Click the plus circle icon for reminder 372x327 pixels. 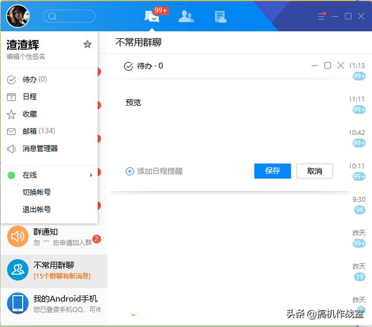[130, 171]
